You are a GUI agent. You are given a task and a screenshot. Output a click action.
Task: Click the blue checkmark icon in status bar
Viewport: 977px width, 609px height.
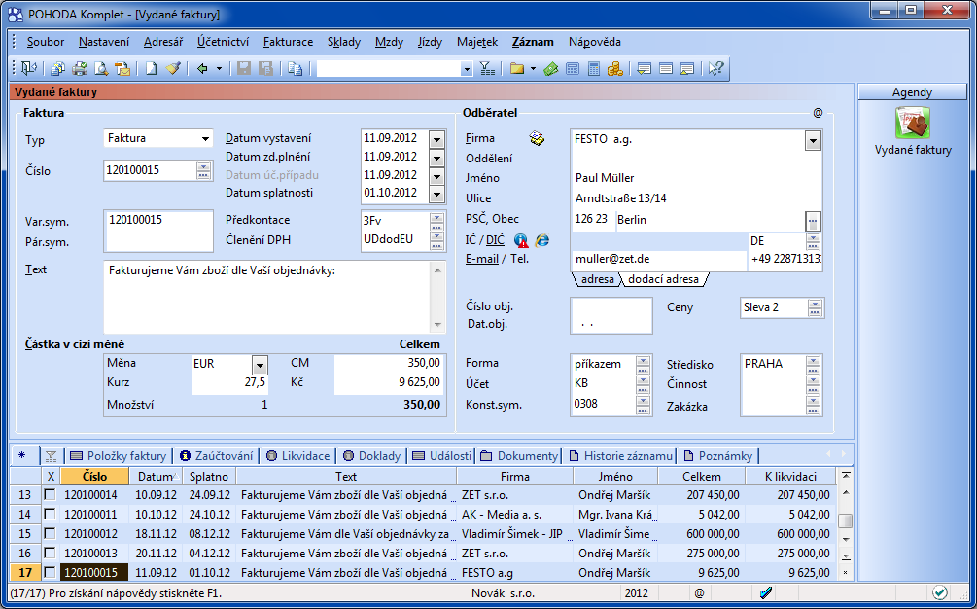767,592
